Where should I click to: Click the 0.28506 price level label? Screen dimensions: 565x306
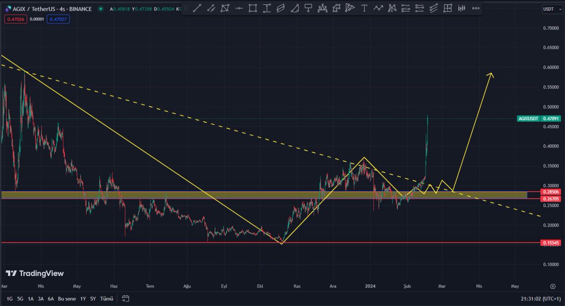(x=551, y=192)
